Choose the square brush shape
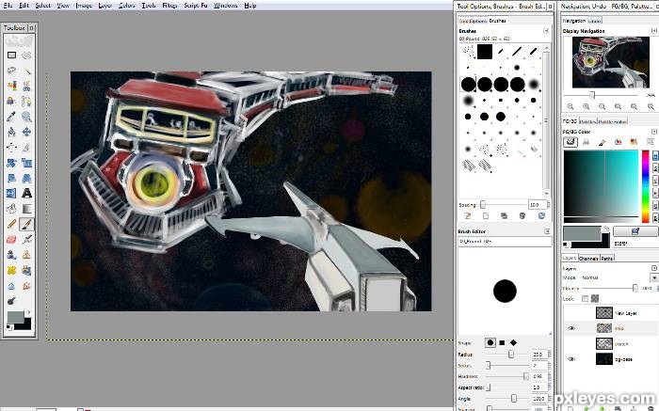659x411 pixels. coord(502,343)
